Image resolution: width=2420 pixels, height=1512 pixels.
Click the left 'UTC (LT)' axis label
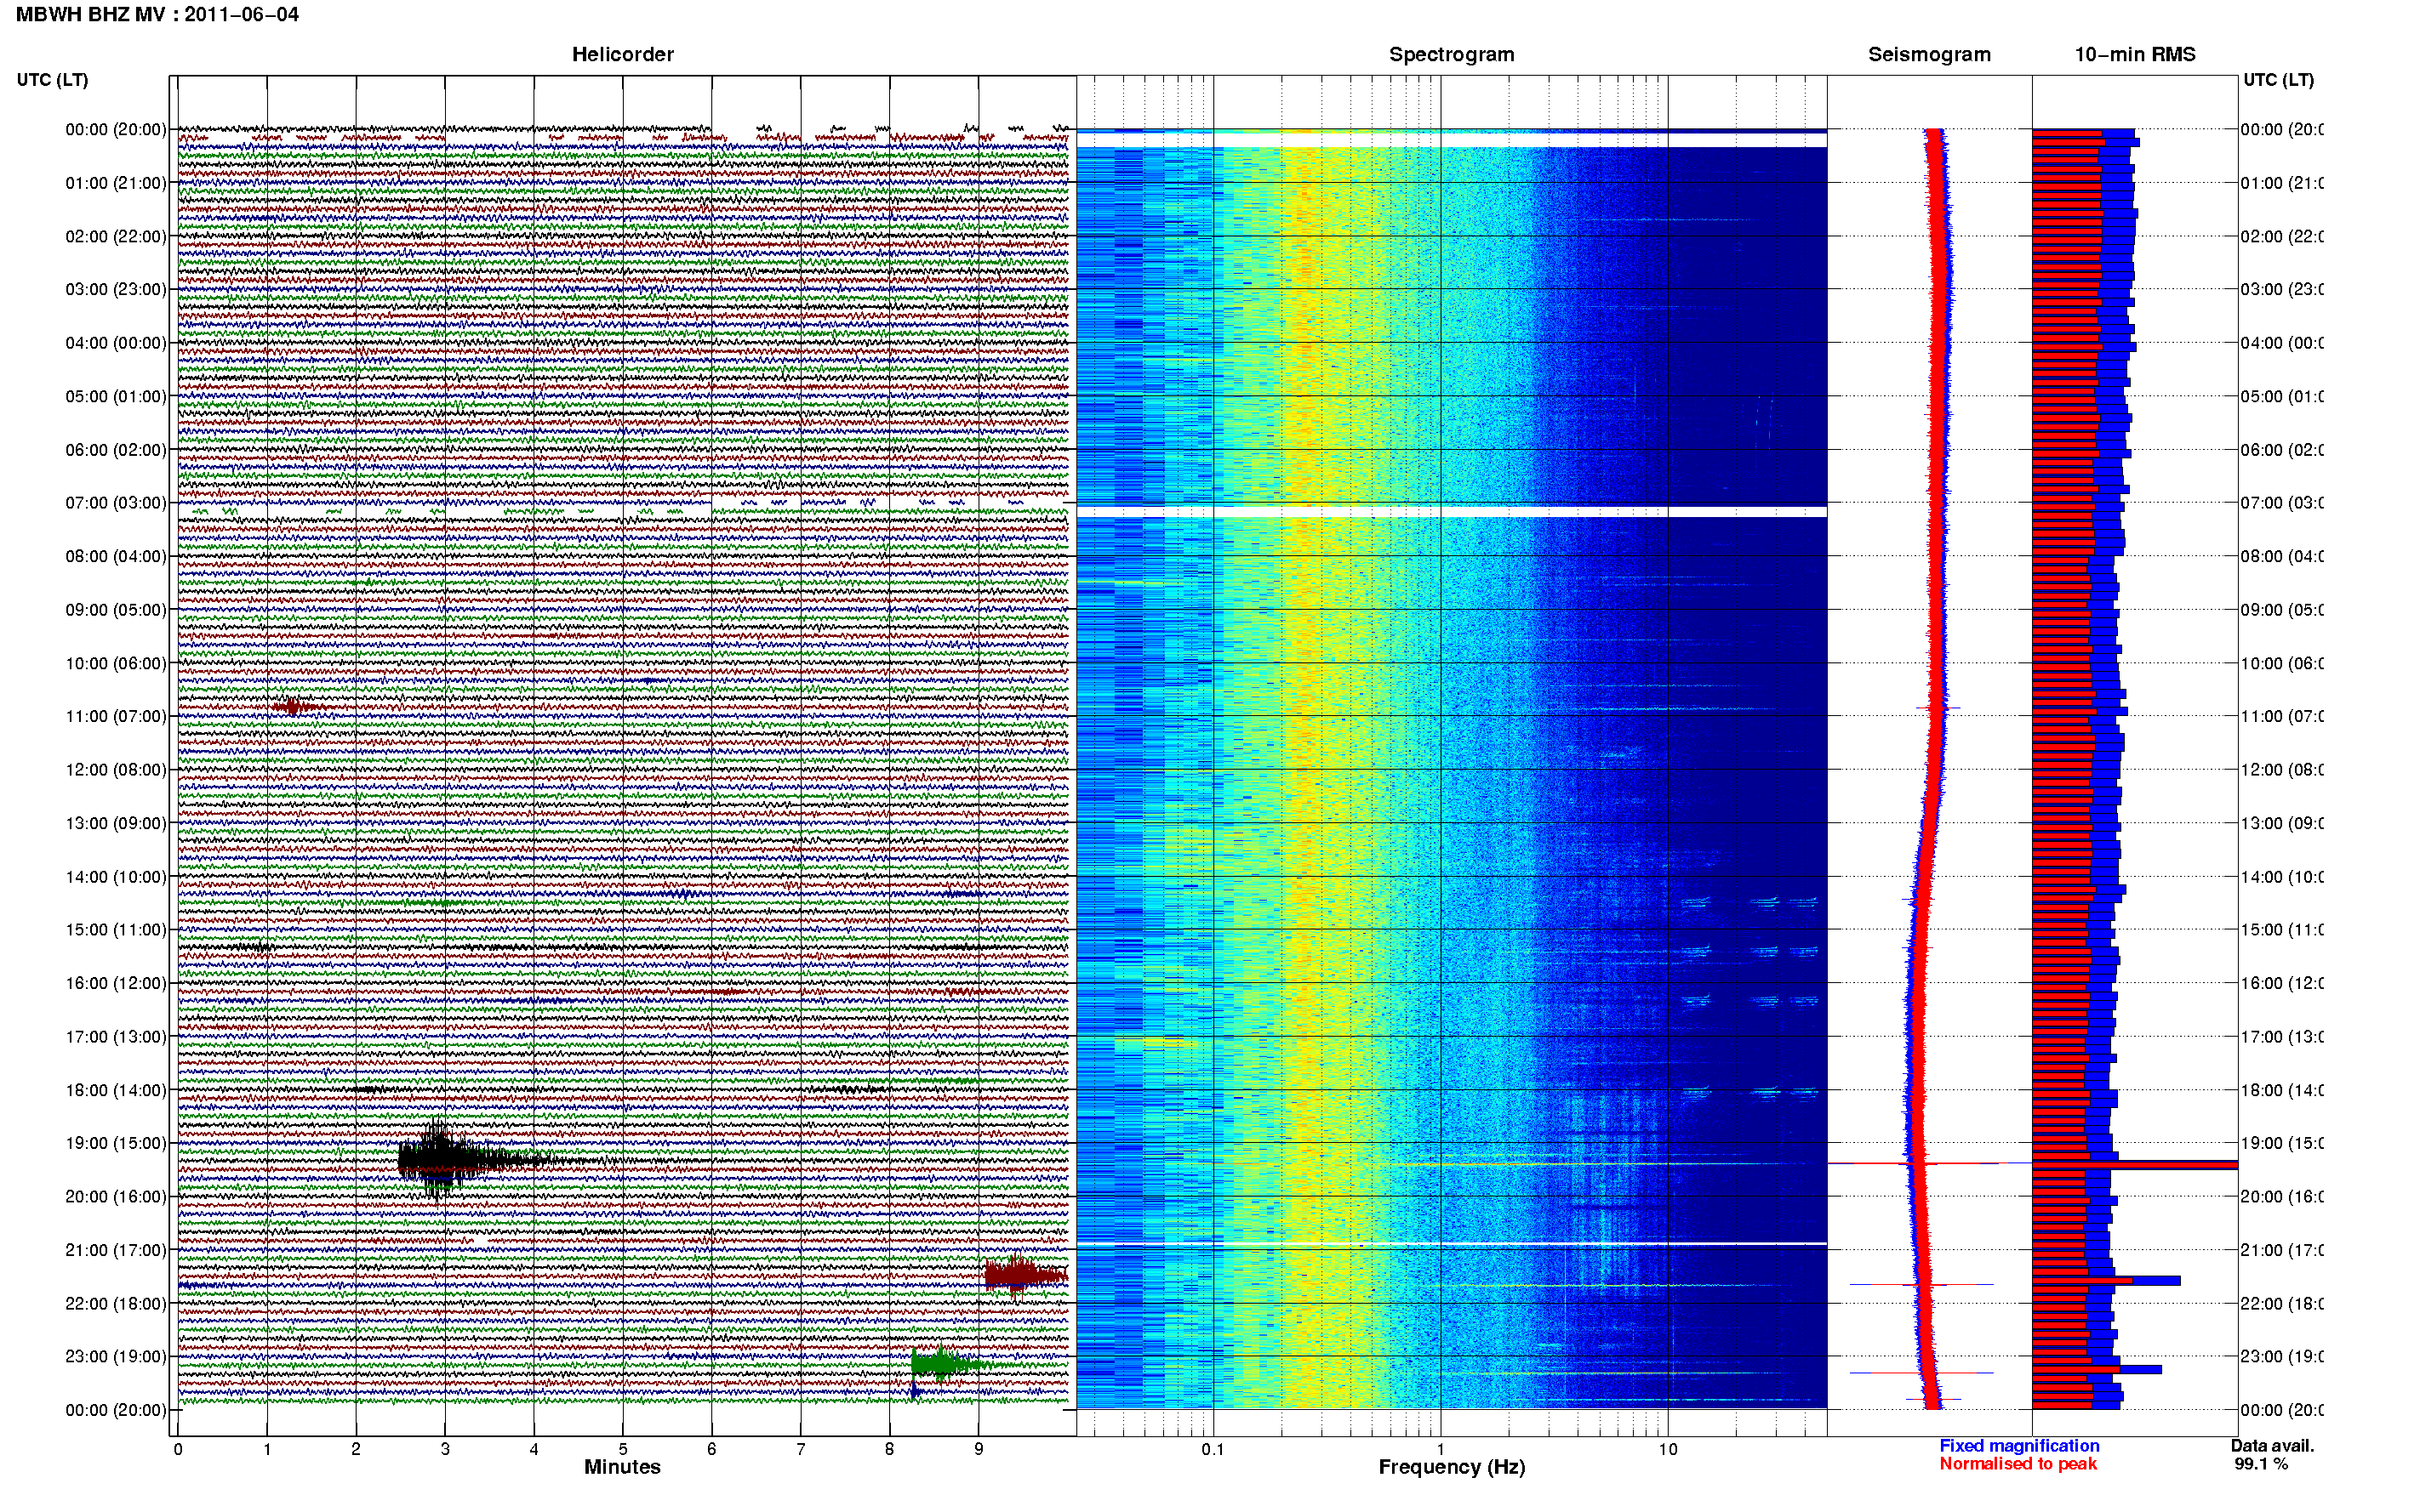[52, 80]
